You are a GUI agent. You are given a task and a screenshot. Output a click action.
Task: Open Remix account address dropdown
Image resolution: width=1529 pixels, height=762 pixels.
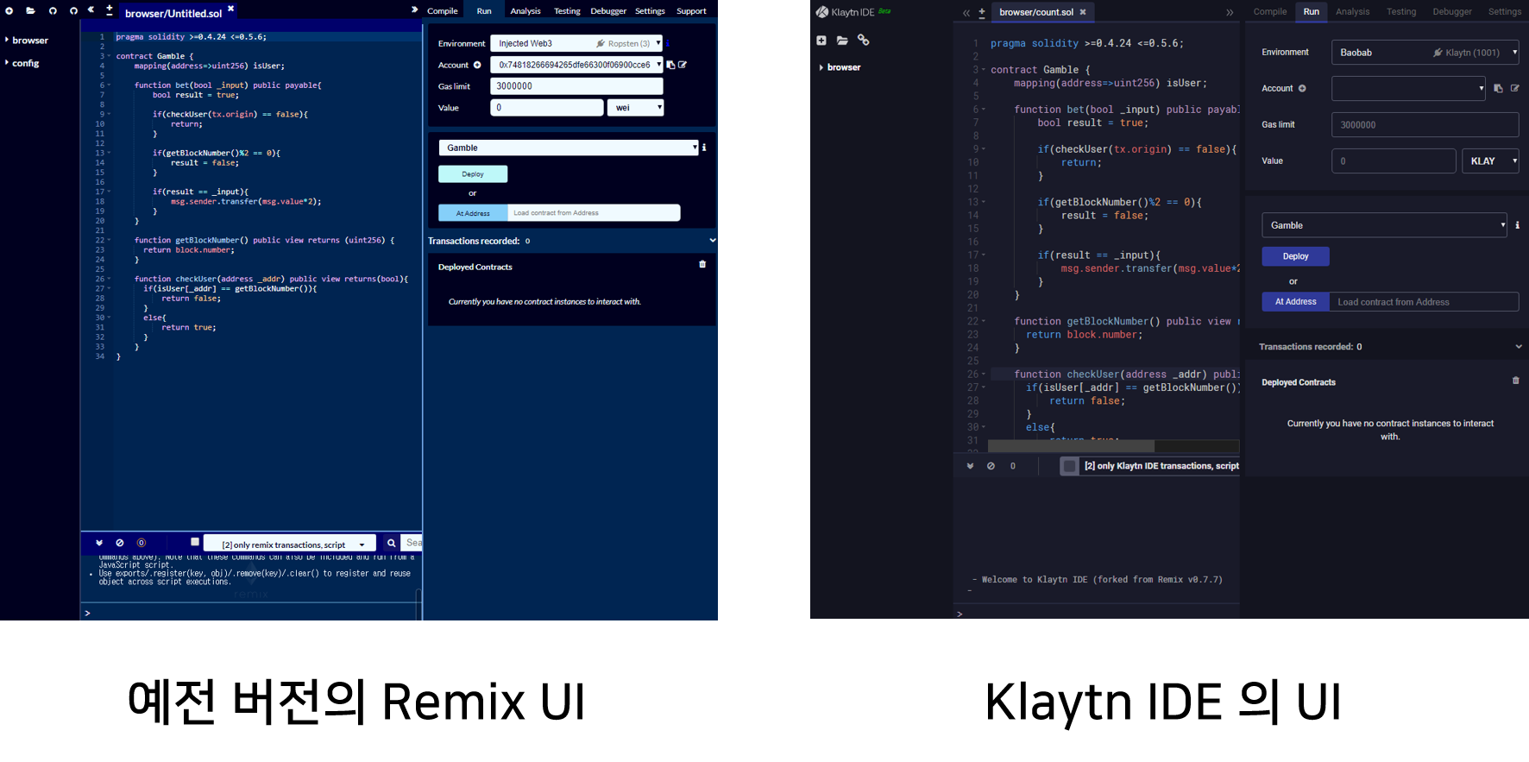[576, 65]
